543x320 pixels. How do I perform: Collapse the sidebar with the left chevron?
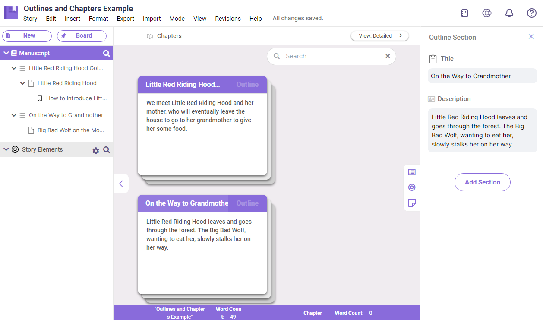coord(121,184)
